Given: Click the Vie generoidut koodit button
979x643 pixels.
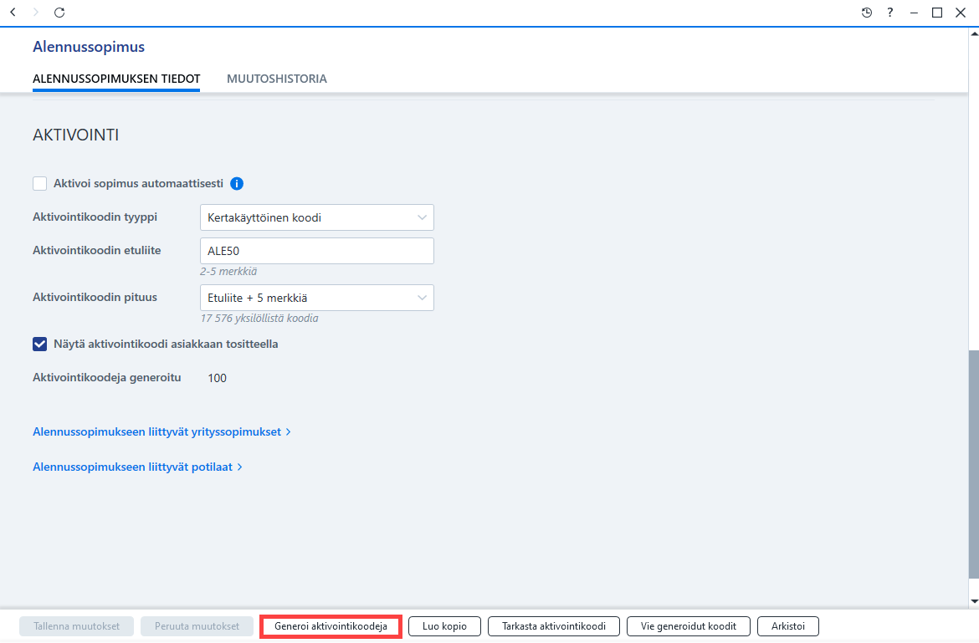Looking at the screenshot, I should click(x=688, y=626).
